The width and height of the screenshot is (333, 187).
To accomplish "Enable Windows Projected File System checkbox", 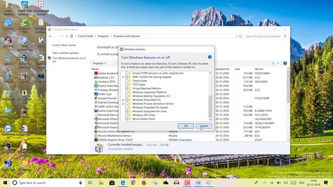I will click(127, 108).
